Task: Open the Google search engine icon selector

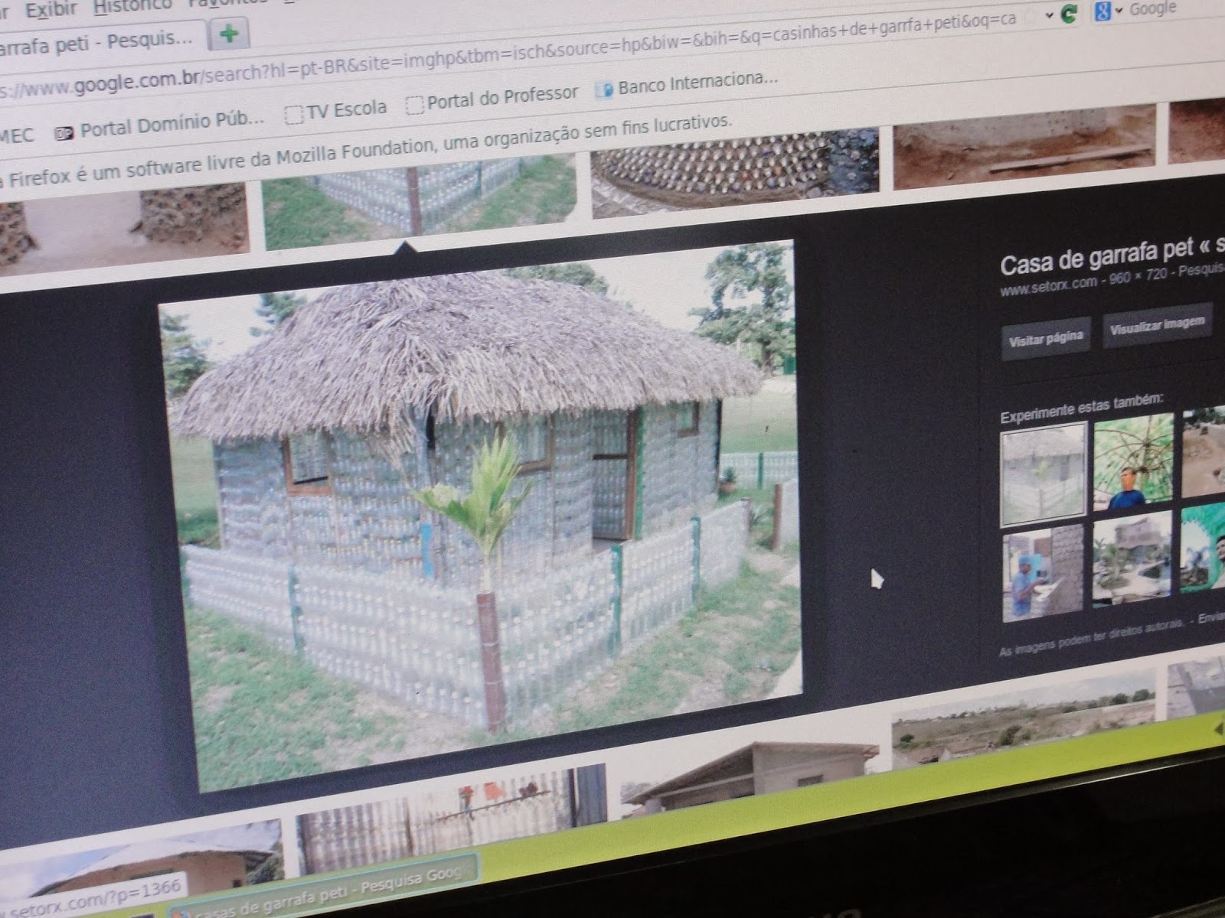Action: pos(1103,11)
